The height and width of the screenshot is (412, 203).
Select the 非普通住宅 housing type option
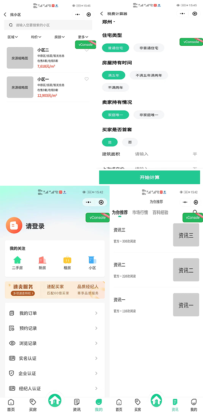click(x=149, y=48)
